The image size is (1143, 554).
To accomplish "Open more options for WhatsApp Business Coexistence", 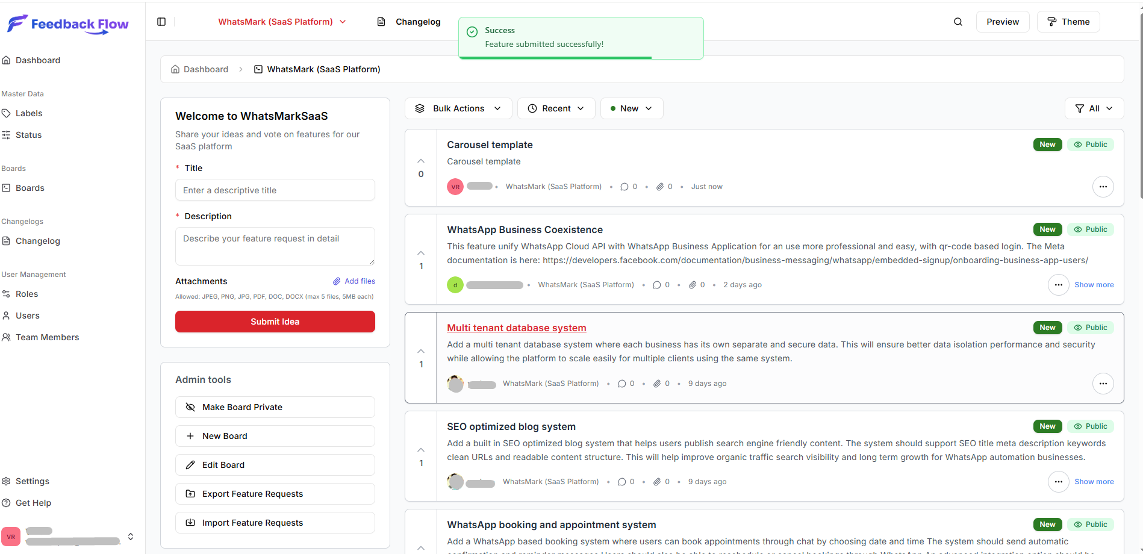I will [1058, 285].
